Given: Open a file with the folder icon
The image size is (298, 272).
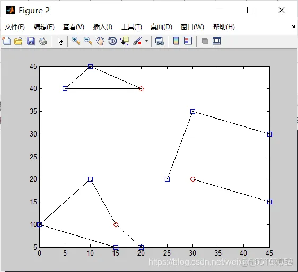Looking at the screenshot, I should pyautogui.click(x=19, y=41).
